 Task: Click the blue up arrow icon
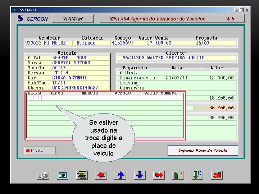pos(121,175)
